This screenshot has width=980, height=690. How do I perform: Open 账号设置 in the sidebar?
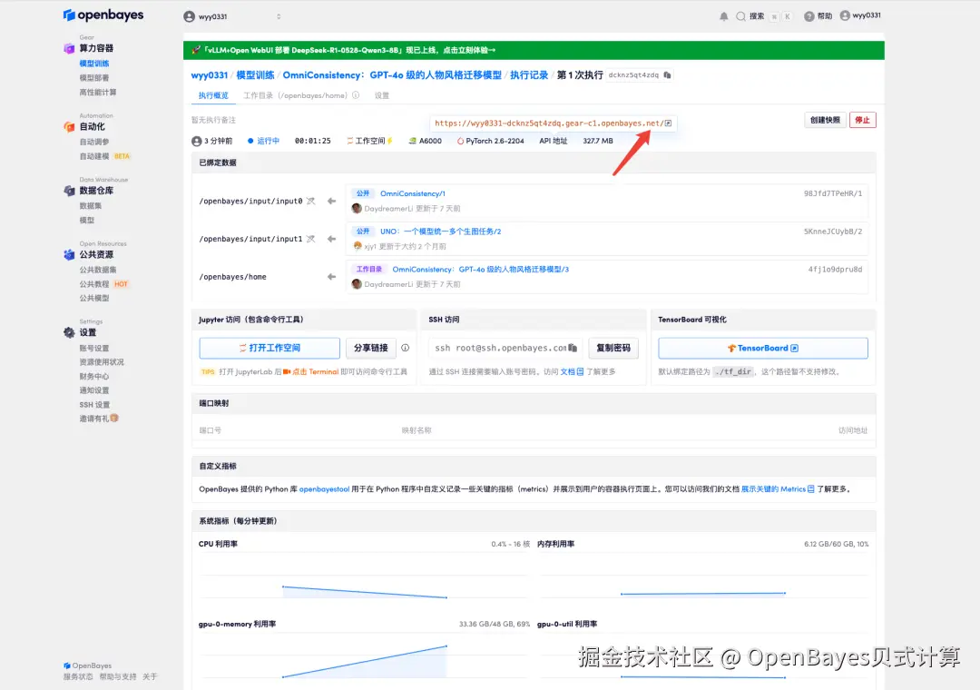coord(94,349)
